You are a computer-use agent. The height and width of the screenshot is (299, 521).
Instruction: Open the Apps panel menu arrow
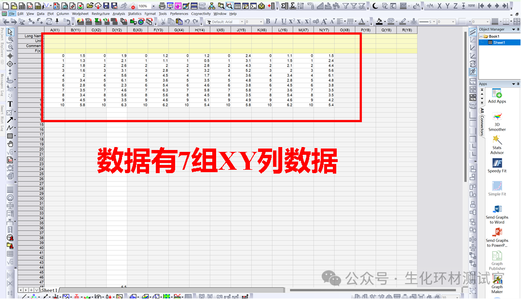pyautogui.click(x=514, y=84)
